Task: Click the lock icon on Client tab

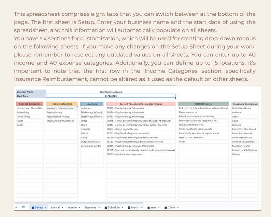Action: pyautogui.click(x=166, y=207)
